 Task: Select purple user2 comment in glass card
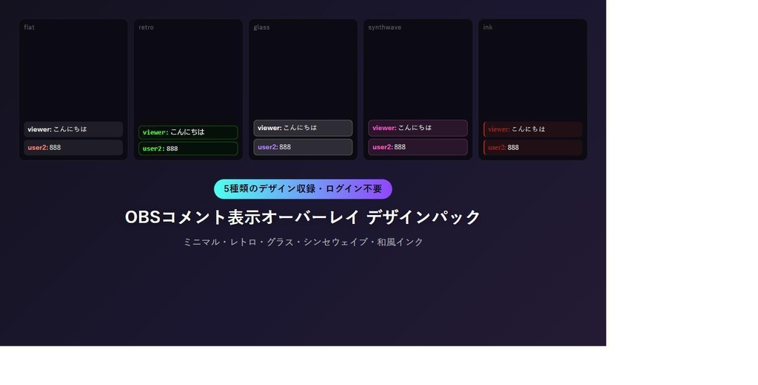click(x=303, y=147)
